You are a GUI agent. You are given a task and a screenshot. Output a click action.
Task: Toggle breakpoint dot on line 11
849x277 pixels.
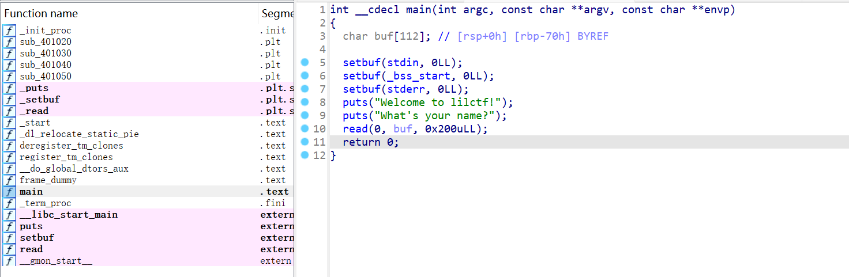(x=305, y=142)
